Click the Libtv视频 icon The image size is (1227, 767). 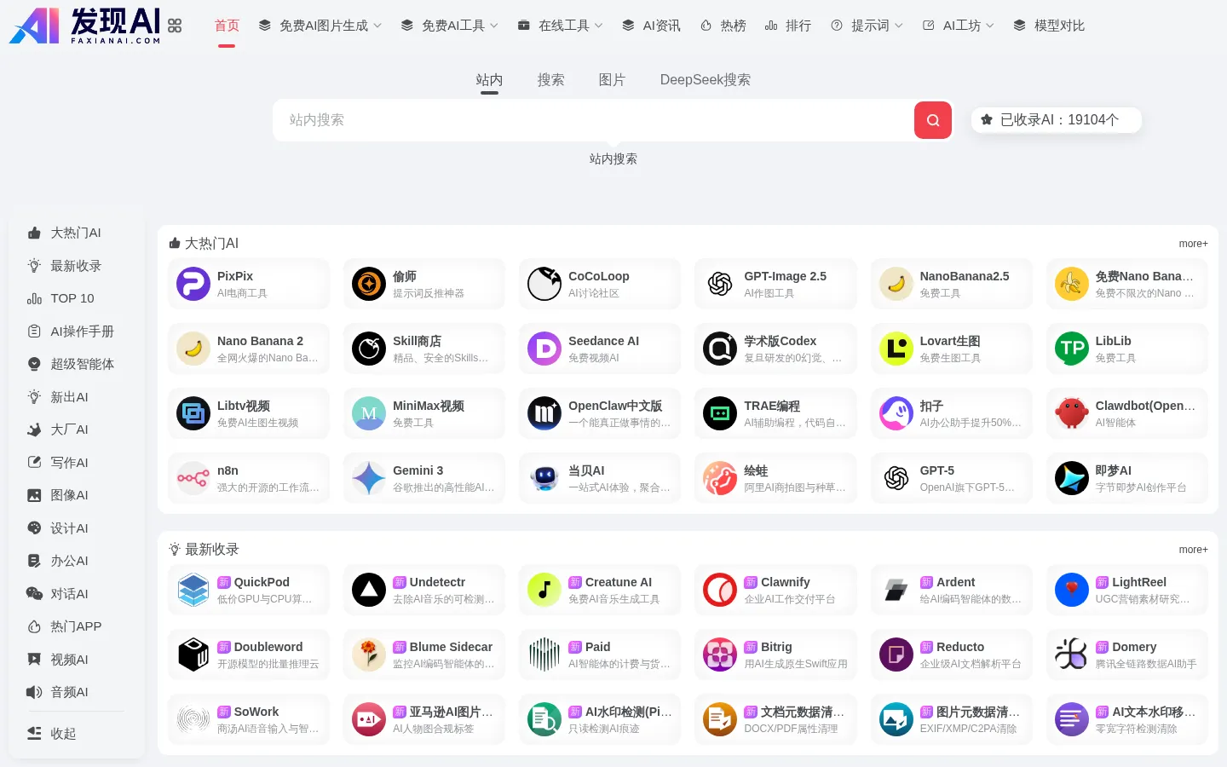[193, 413]
